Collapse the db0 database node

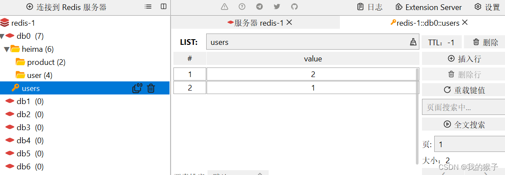point(3,36)
